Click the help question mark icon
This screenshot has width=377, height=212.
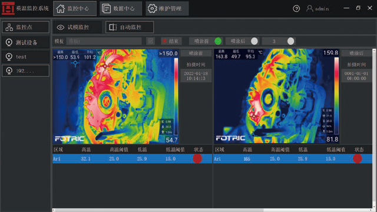pyautogui.click(x=296, y=9)
